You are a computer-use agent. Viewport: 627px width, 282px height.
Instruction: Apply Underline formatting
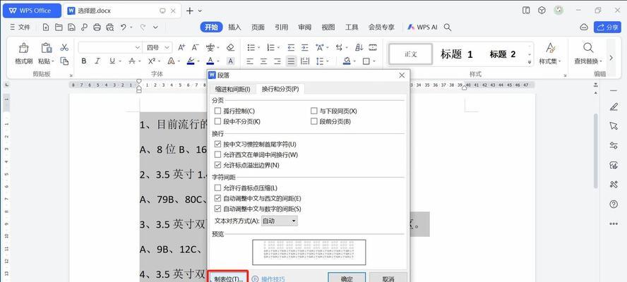pos(112,61)
